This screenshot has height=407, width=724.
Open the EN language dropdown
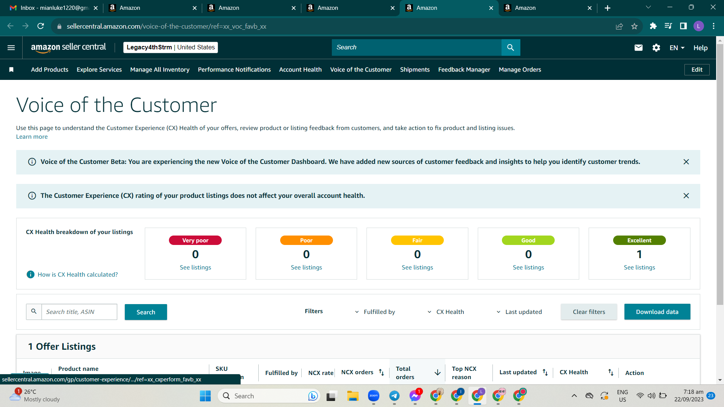[677, 48]
